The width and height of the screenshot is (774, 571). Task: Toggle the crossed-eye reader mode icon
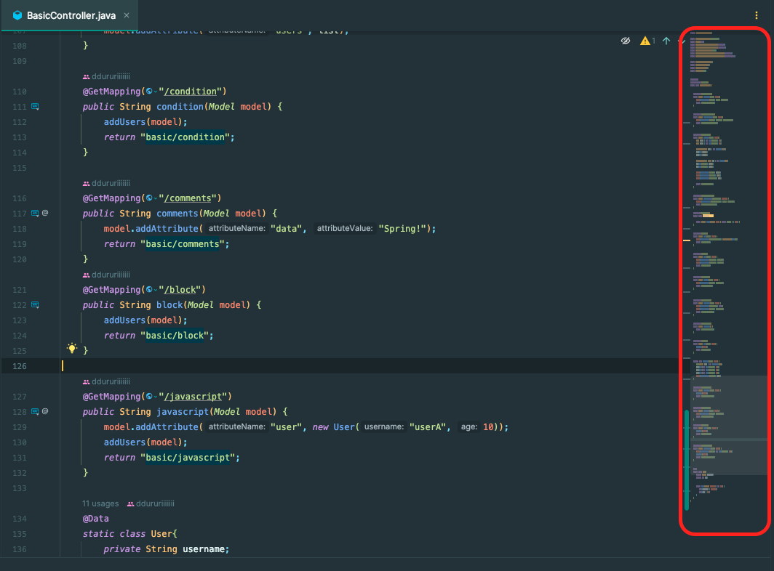[626, 41]
